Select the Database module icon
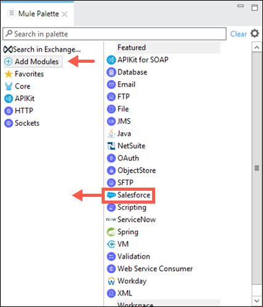Viewport: 263px width, 307px height. point(111,73)
